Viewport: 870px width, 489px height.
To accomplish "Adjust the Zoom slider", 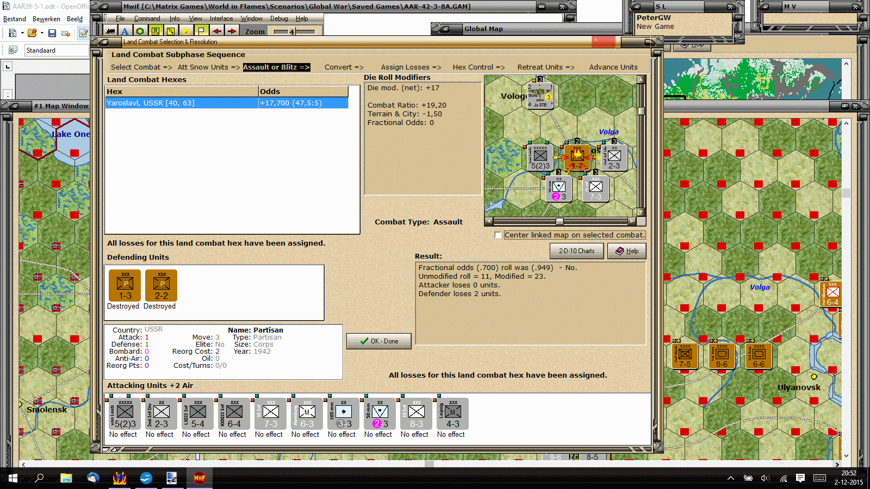I will pyautogui.click(x=293, y=32).
